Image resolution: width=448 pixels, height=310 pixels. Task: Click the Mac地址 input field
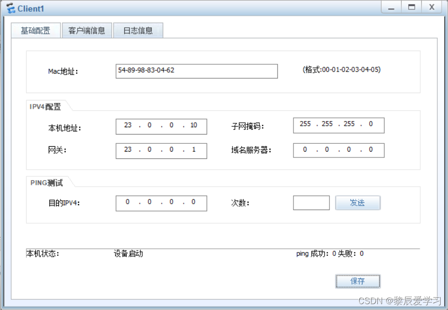pos(196,71)
